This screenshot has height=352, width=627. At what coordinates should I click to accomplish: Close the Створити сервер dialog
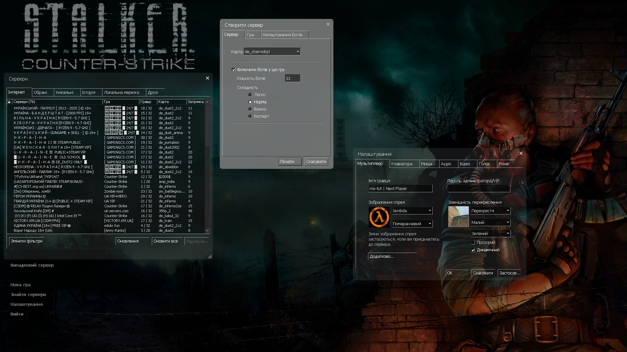[328, 24]
